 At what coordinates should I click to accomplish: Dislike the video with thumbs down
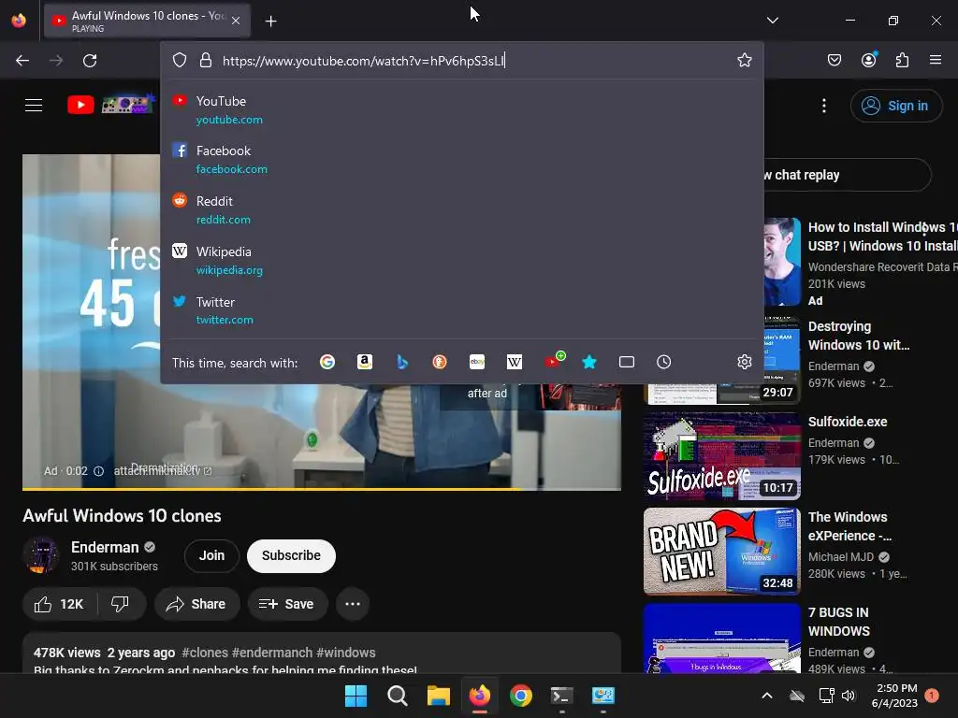click(x=121, y=604)
